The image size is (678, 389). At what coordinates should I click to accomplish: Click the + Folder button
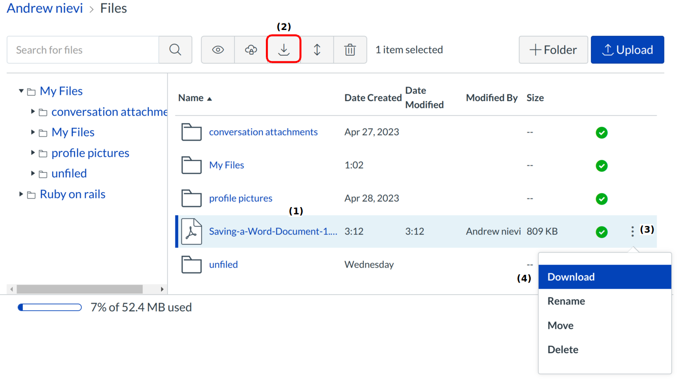coord(553,50)
